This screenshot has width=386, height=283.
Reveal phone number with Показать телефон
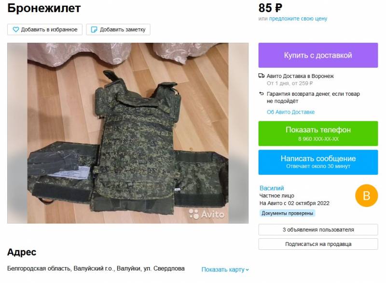pos(318,133)
